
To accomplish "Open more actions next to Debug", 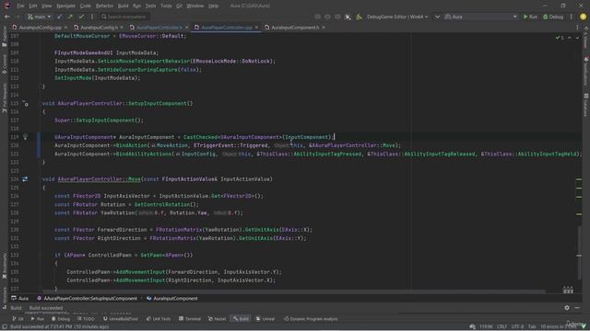I will 572,17.
